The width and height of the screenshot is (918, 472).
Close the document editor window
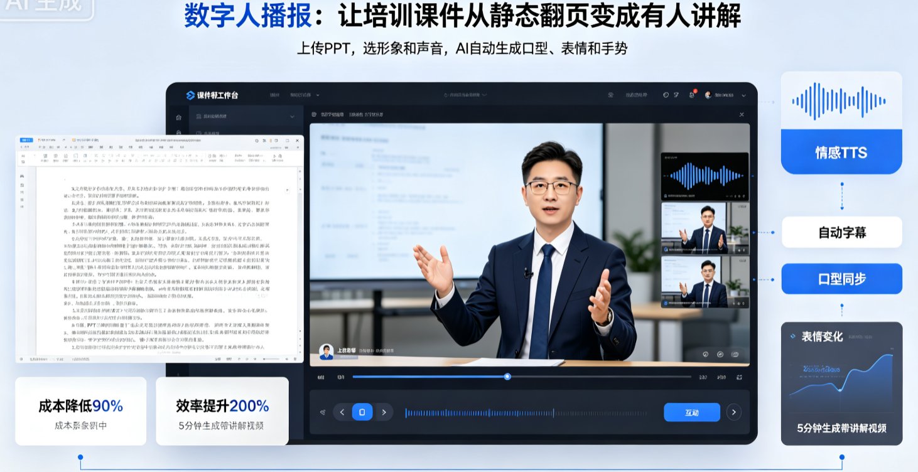click(x=296, y=141)
